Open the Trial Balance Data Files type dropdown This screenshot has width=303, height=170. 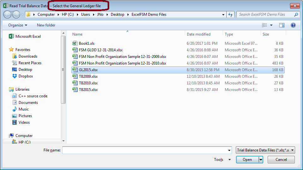(265, 150)
